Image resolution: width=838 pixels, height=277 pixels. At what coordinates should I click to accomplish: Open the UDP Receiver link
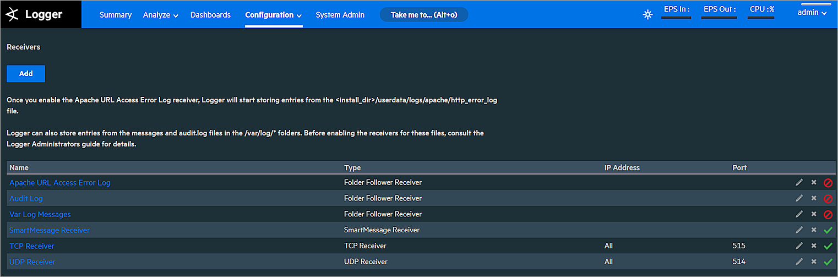[32, 262]
